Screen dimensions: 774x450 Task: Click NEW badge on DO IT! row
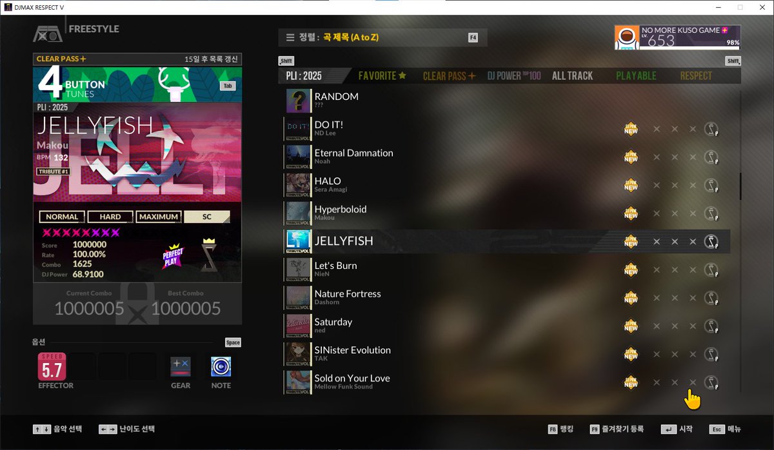pyautogui.click(x=631, y=129)
